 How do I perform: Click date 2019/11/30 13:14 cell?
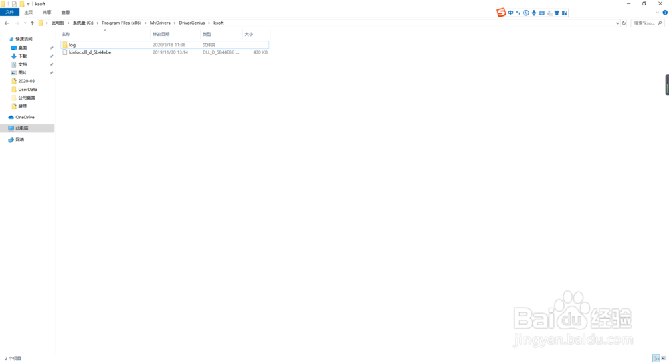click(170, 52)
